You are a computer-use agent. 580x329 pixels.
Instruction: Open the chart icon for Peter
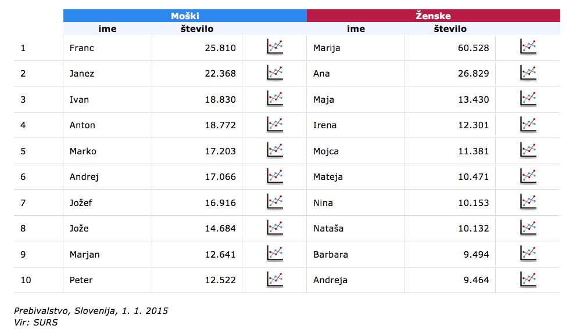coord(275,280)
